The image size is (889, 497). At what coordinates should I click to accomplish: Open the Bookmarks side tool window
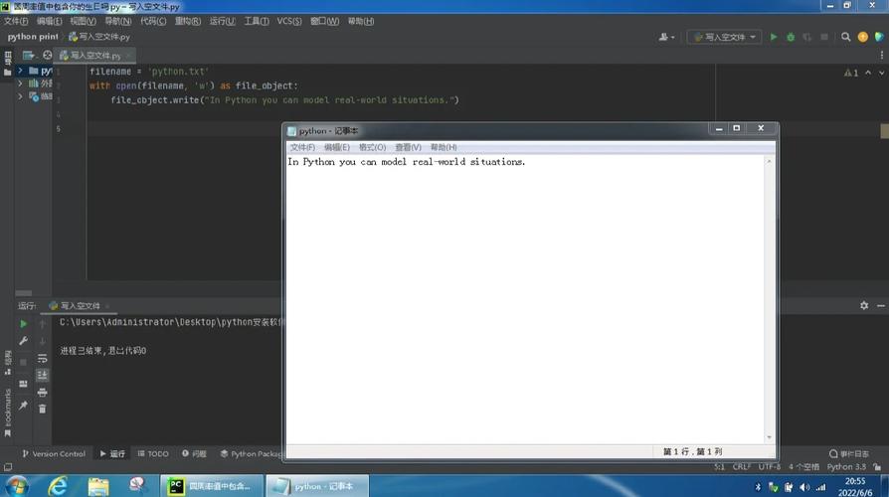coord(7,413)
